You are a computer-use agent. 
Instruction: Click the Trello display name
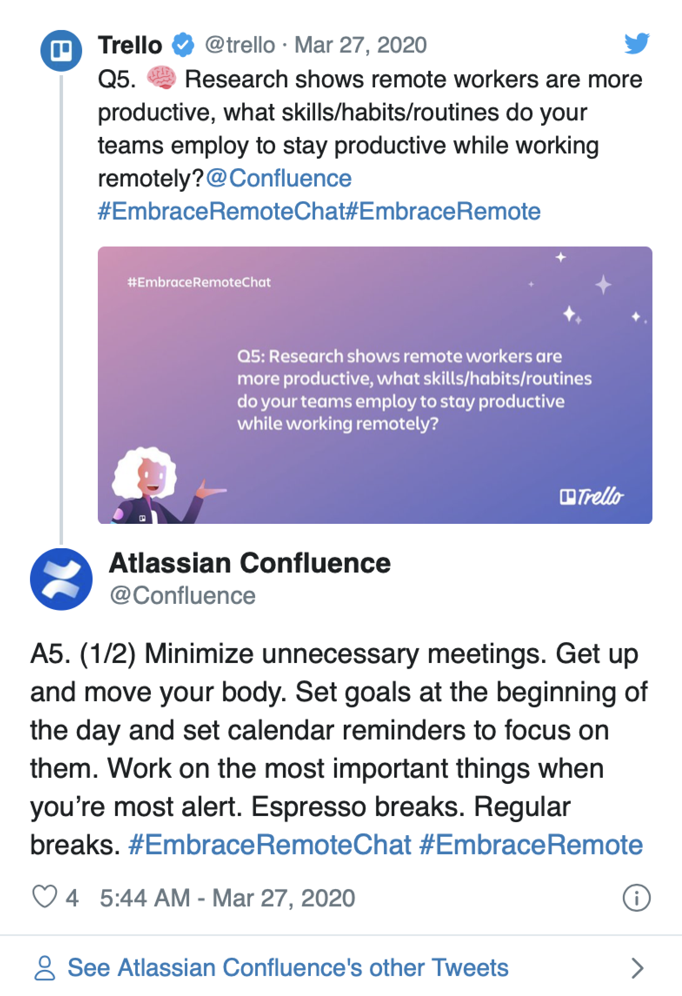130,45
